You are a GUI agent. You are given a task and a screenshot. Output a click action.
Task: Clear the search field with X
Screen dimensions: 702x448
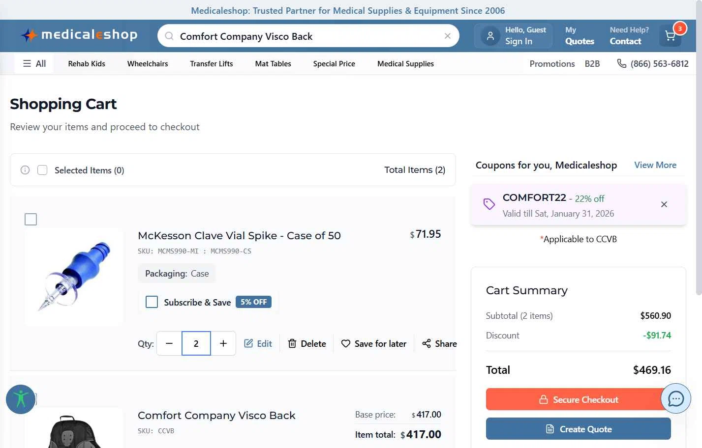tap(447, 36)
